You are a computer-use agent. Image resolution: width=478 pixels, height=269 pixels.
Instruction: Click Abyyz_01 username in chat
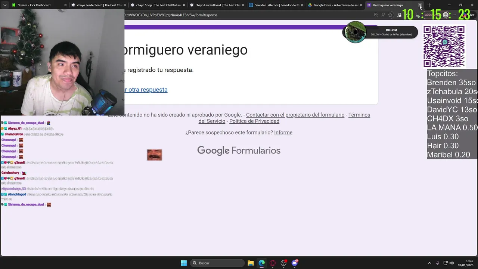(15, 129)
